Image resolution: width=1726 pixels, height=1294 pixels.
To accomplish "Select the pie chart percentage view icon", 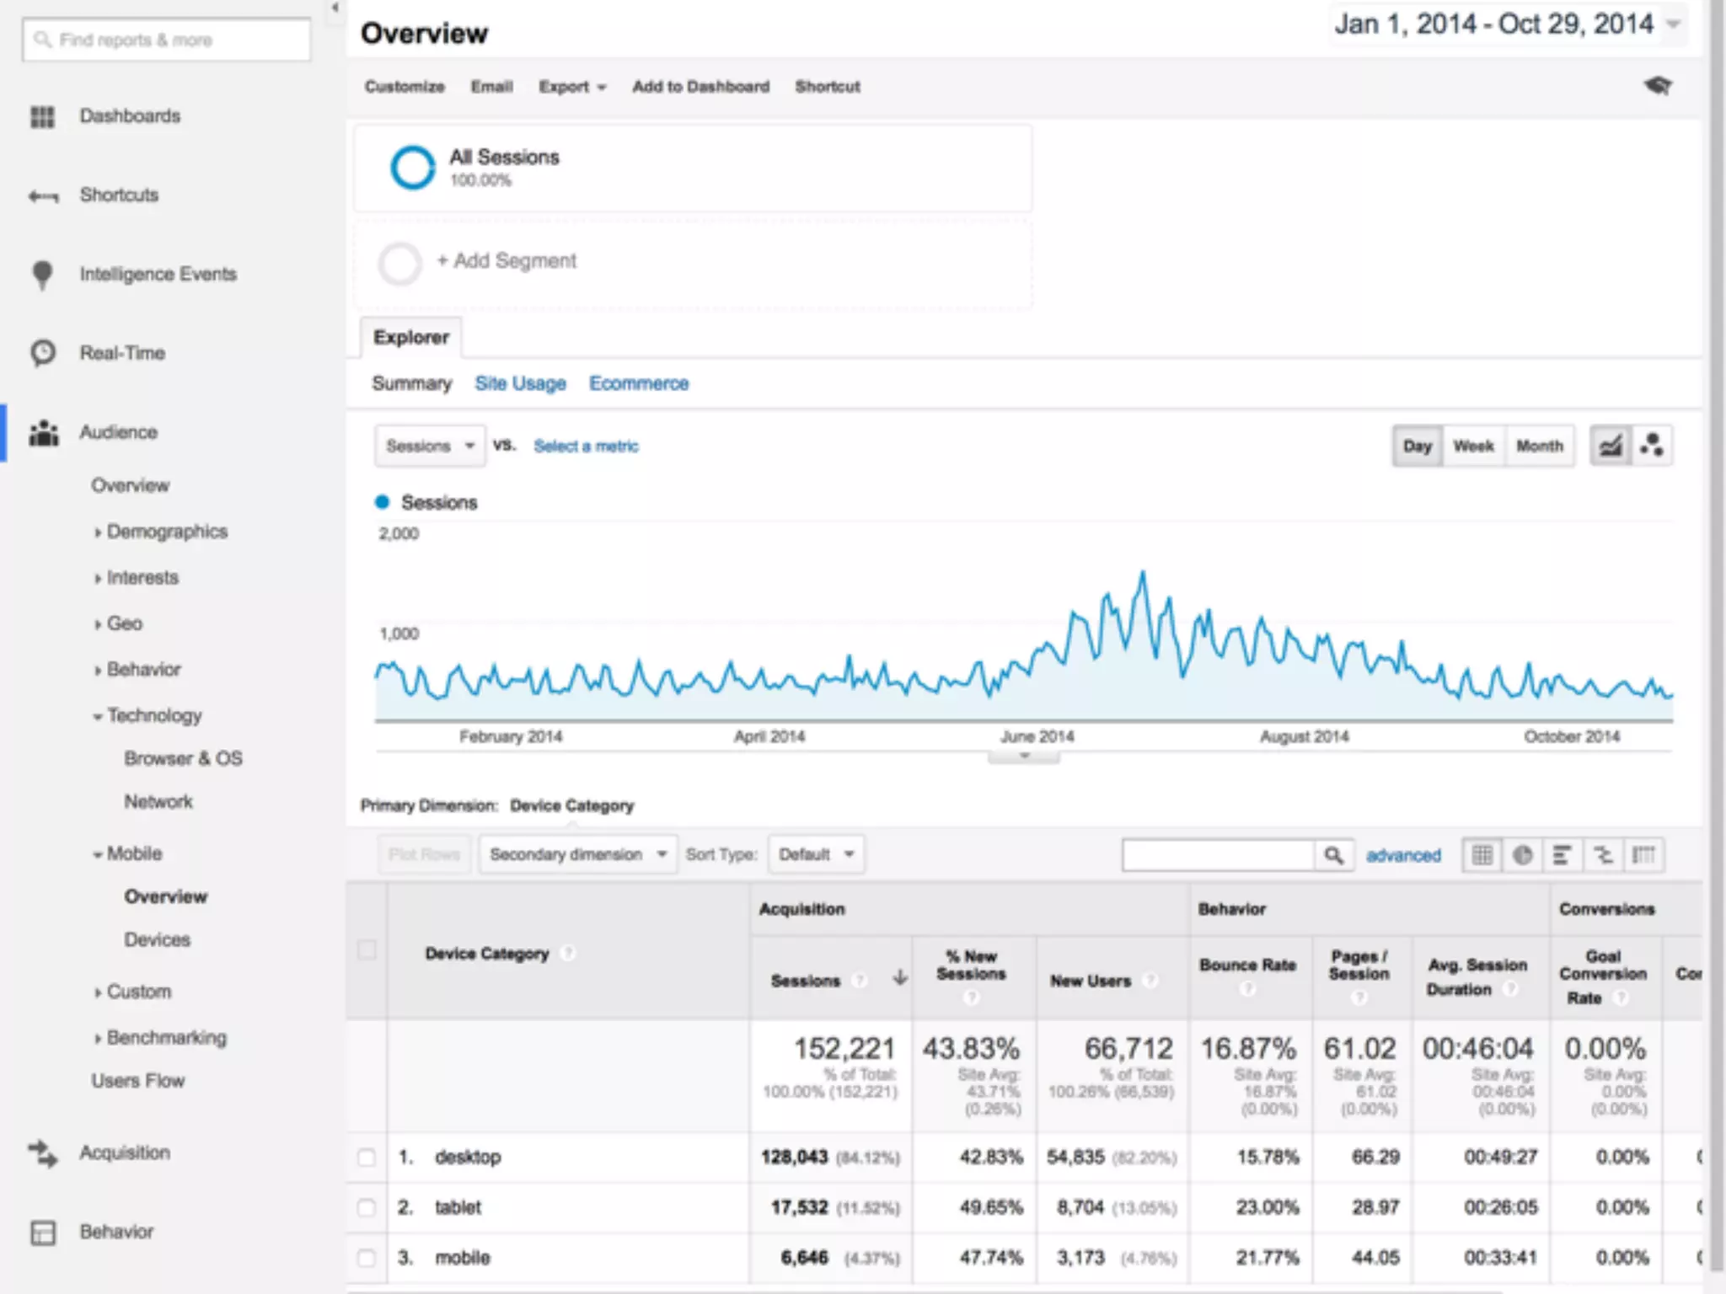I will pos(1522,856).
